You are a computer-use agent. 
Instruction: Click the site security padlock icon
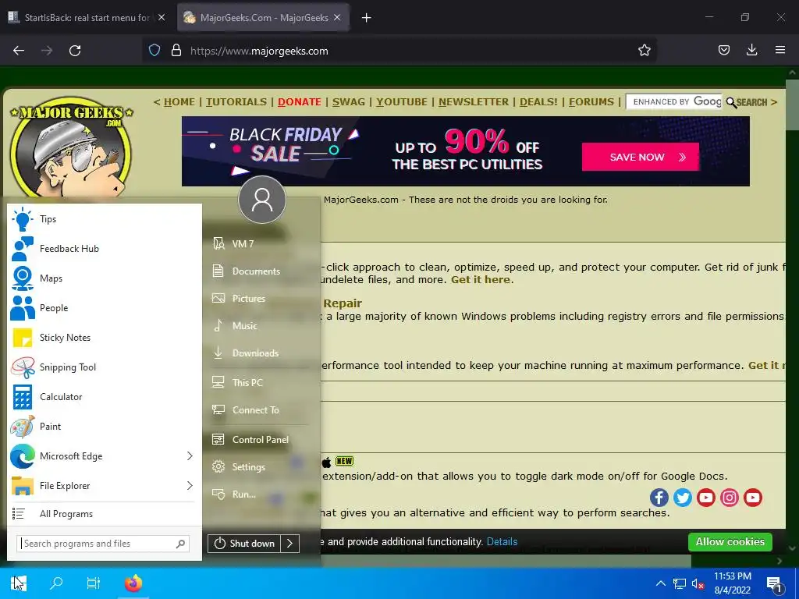pyautogui.click(x=176, y=51)
